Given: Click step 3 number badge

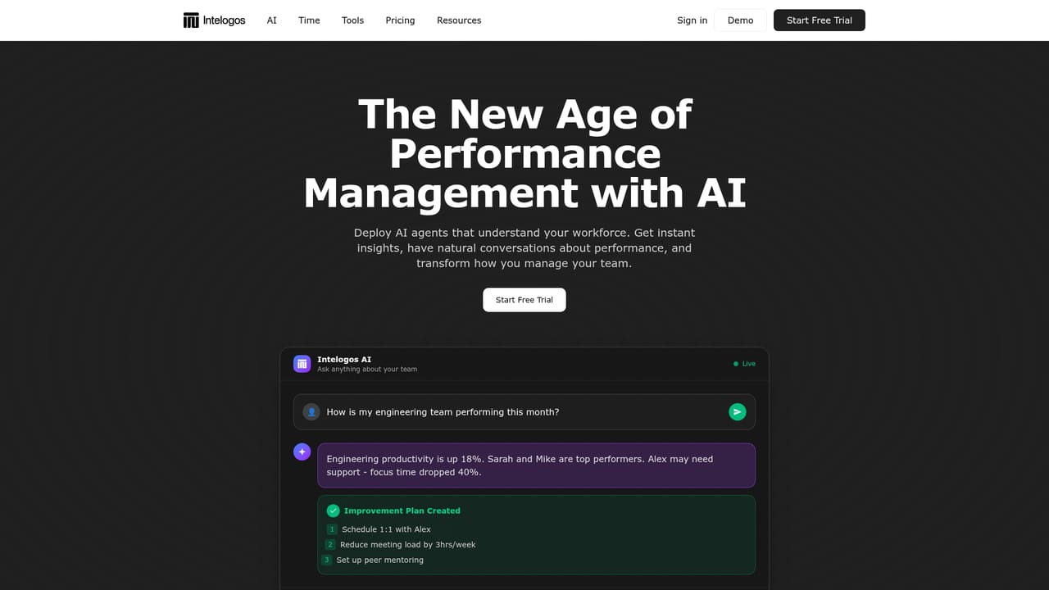Looking at the screenshot, I should pos(326,560).
